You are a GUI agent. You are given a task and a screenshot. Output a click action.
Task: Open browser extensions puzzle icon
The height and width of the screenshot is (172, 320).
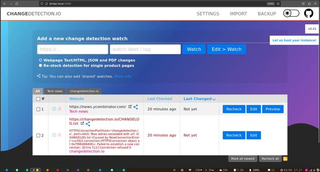click(310, 3)
